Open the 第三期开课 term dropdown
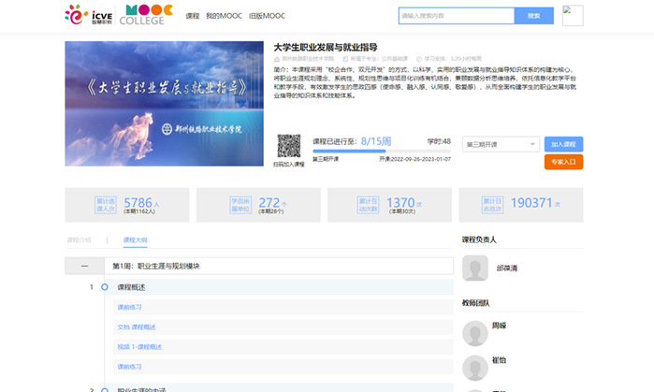654x392 pixels. 501,144
